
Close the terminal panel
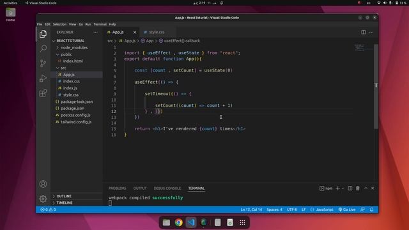tap(373, 188)
